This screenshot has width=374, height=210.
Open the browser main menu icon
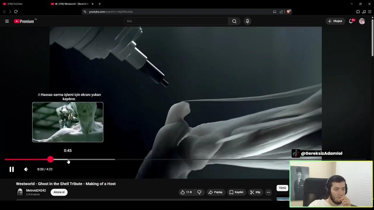pos(370,12)
